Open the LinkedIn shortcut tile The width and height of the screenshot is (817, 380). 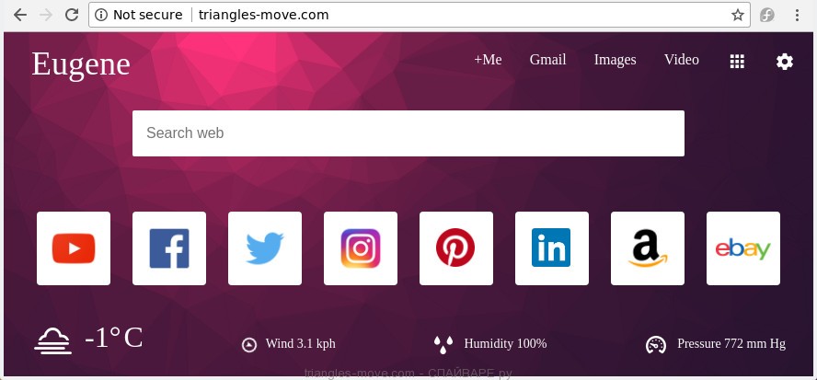(552, 248)
